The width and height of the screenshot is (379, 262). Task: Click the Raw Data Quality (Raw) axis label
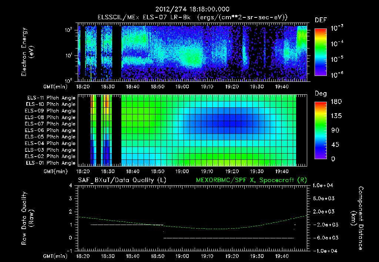[x=27, y=218]
